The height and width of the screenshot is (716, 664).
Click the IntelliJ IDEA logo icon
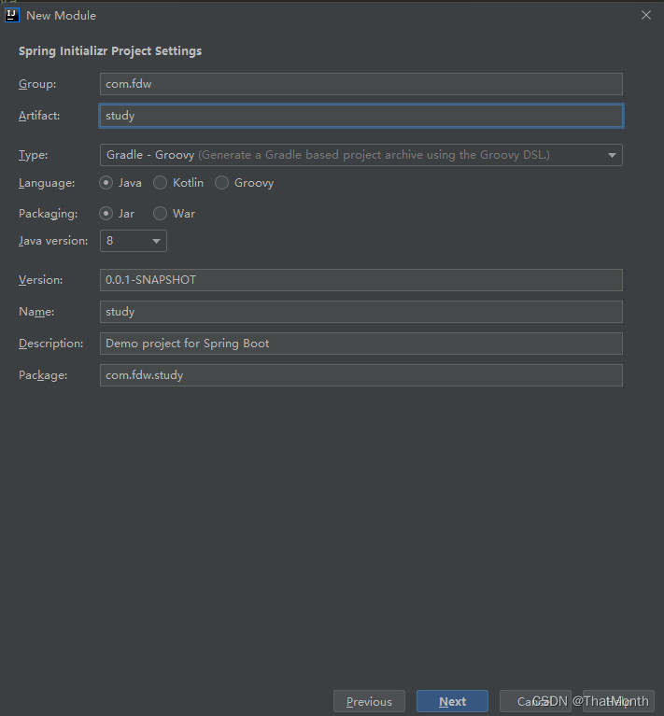[12, 15]
